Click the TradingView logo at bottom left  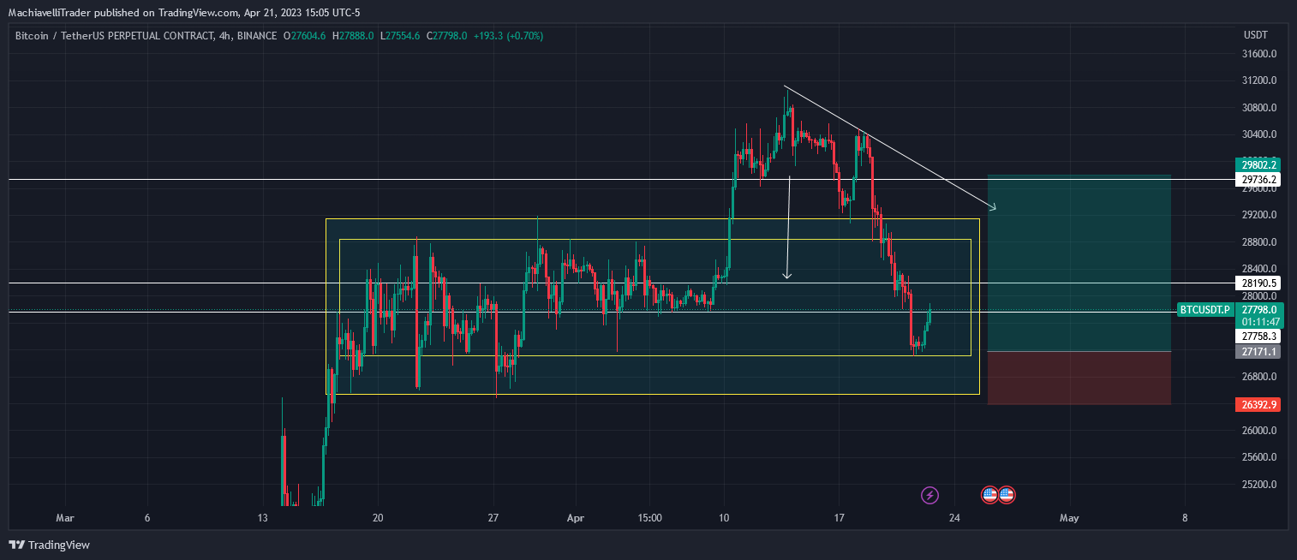49,545
